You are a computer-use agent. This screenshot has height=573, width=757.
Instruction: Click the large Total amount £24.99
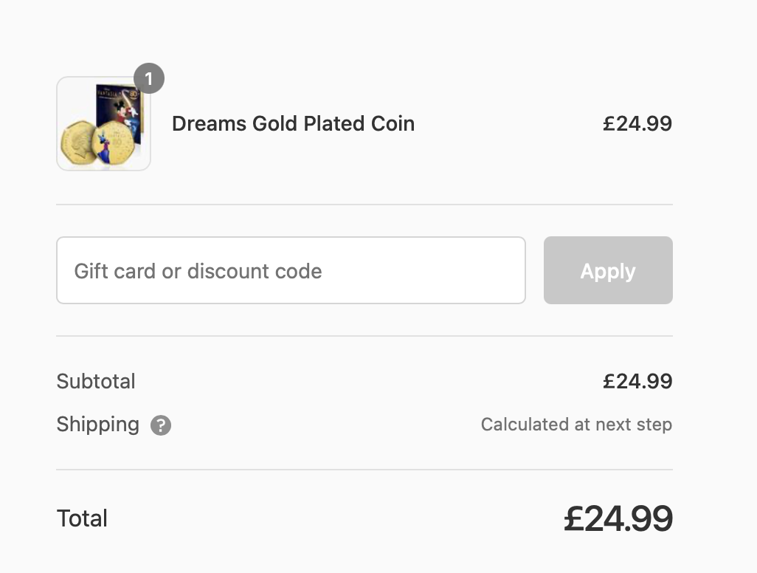coord(618,519)
